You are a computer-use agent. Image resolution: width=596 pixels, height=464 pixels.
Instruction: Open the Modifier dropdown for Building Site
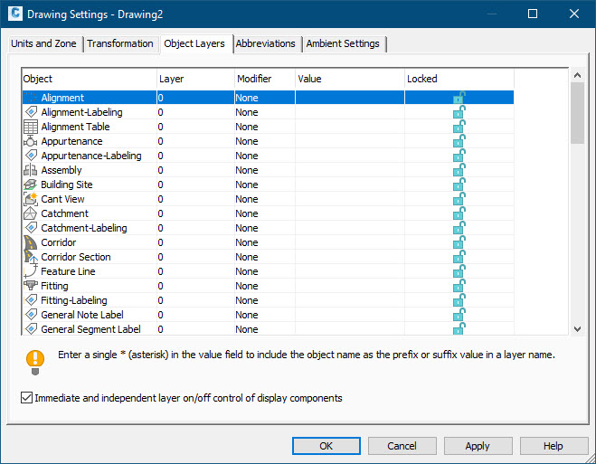[x=265, y=185]
